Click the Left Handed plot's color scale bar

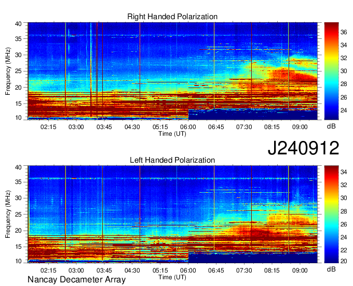click(331, 214)
